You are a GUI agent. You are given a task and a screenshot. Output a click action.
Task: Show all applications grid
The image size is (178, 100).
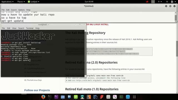pyautogui.click(x=134, y=97)
